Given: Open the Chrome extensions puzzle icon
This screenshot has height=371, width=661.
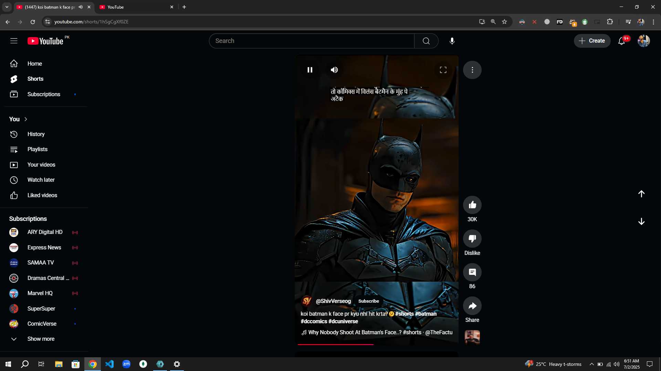Looking at the screenshot, I should tap(610, 22).
